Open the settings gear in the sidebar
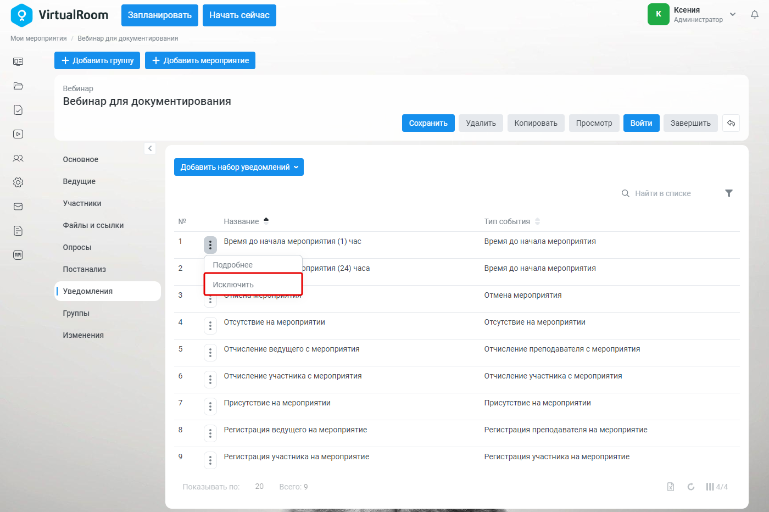Viewport: 769px width, 512px height. coord(18,182)
